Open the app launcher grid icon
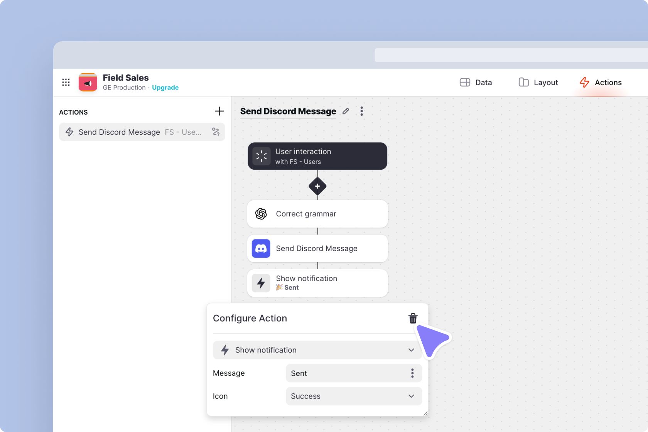648x432 pixels. coord(66,82)
